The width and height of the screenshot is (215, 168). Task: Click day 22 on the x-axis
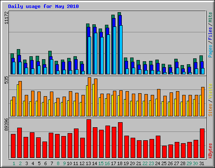pyautogui.click(x=145, y=163)
